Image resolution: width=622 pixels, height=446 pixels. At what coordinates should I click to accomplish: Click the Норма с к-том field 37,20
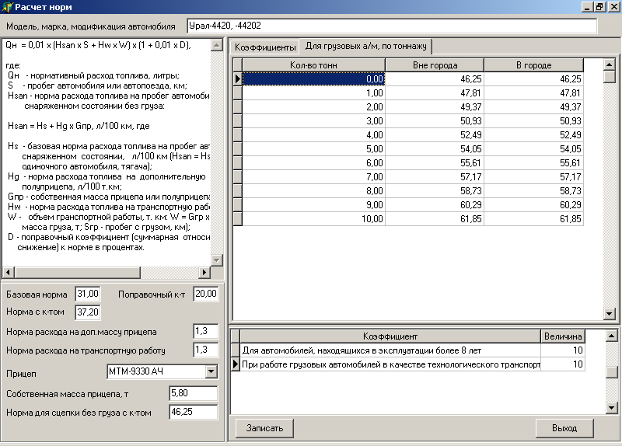[x=88, y=312]
